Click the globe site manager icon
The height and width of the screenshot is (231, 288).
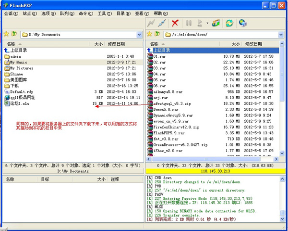(x=243, y=23)
